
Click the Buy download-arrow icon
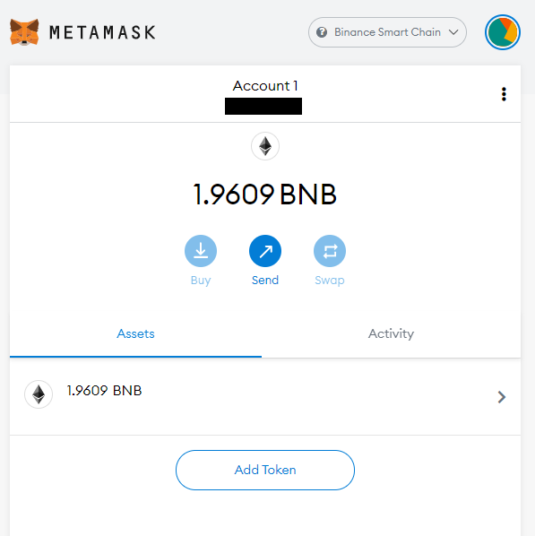[x=201, y=251]
